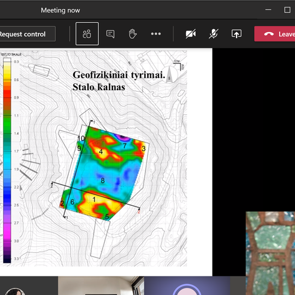Image resolution: width=295 pixels, height=295 pixels.
Task: Turn the camera on
Action: click(x=191, y=34)
